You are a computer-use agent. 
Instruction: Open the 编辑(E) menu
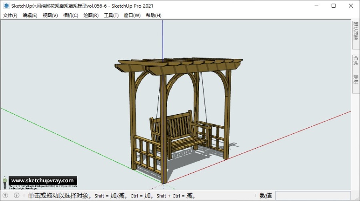point(30,15)
